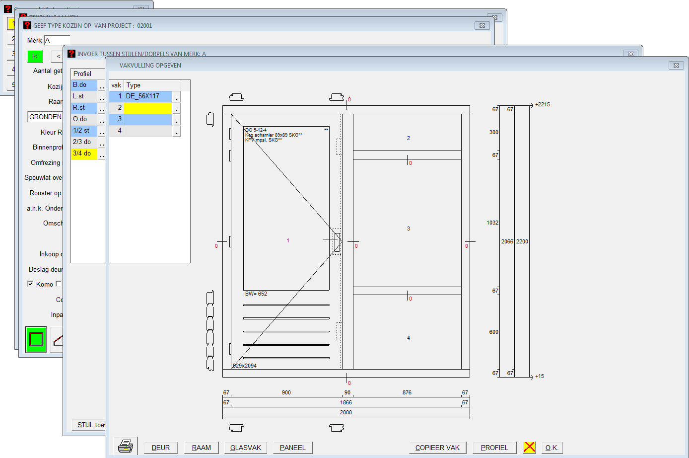Select the 3/4 do profile row
Viewport: 689px width, 458px height.
click(x=84, y=153)
